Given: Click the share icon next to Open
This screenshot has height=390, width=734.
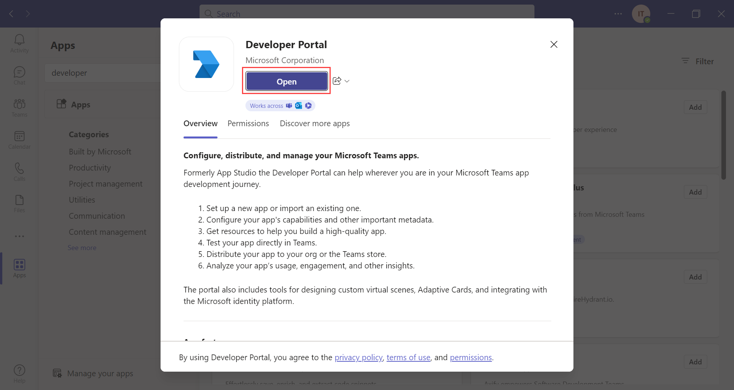Looking at the screenshot, I should point(336,81).
